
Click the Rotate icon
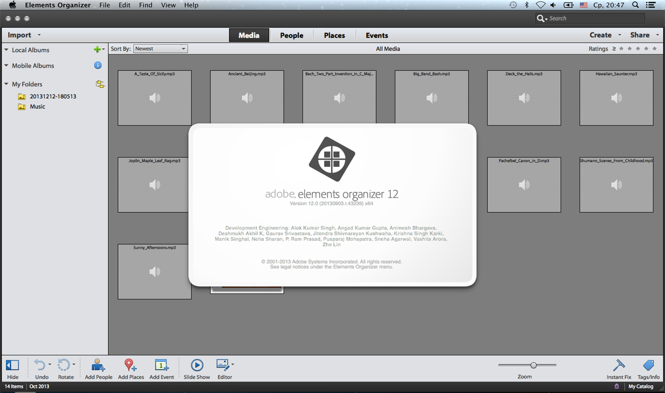point(63,364)
